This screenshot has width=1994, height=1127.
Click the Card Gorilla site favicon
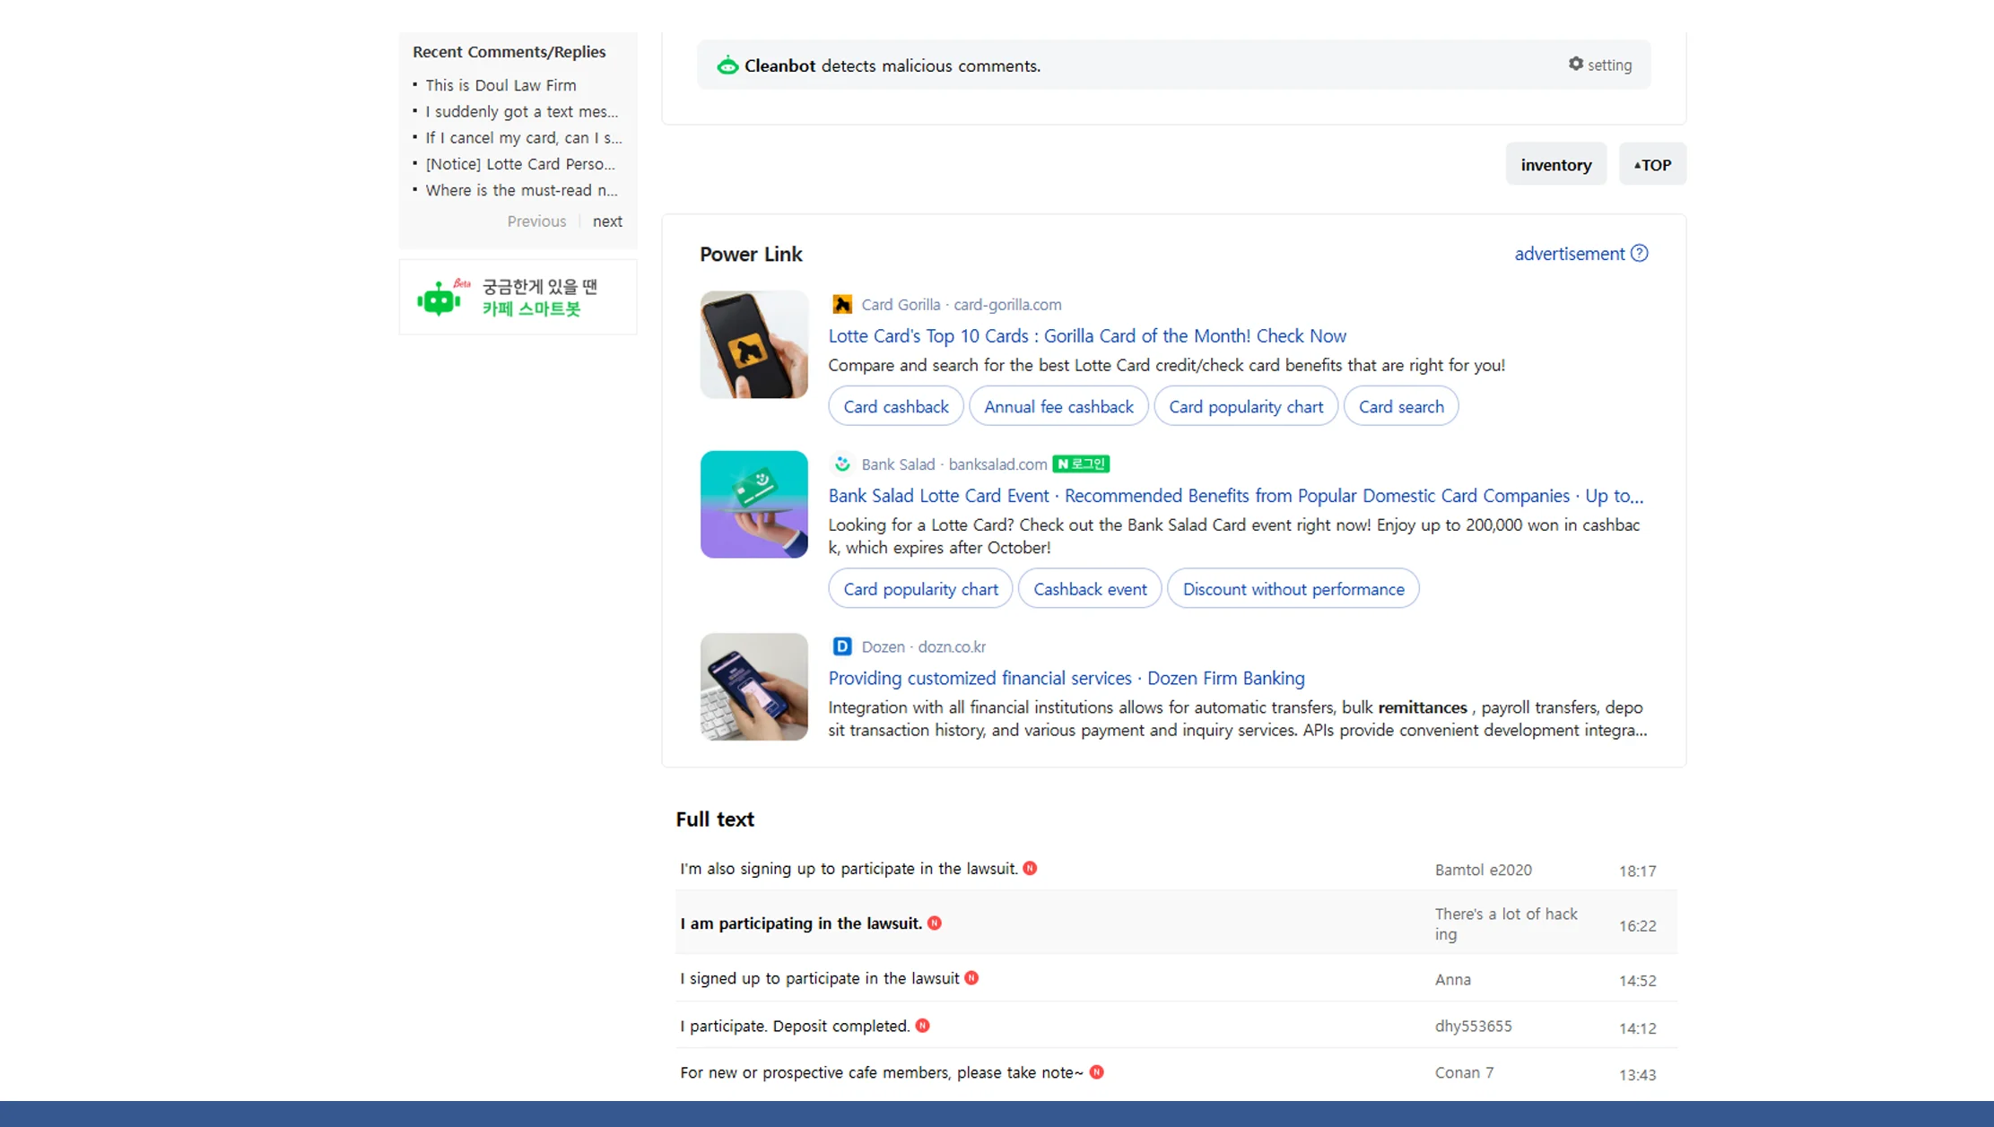coord(841,304)
